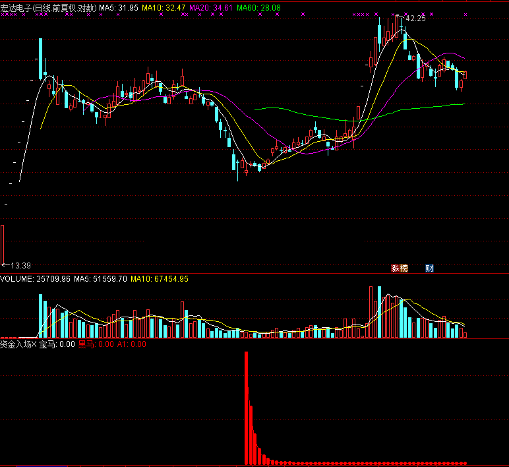509x467 pixels.
Task: Click the tallest red bar in 资金入场 panel
Action: (x=246, y=408)
